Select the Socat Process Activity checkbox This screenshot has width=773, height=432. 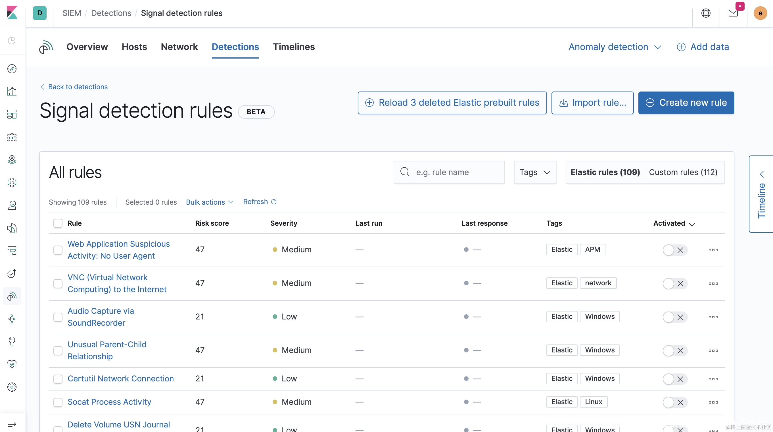pos(58,402)
